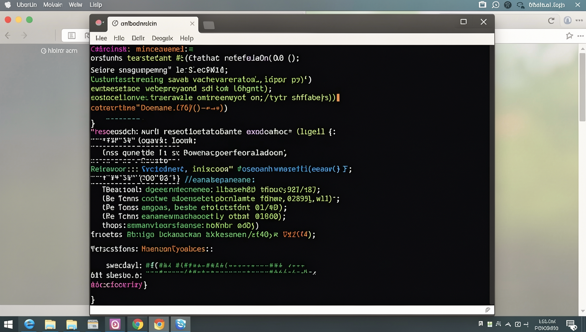This screenshot has width=586, height=332.
Task: Click the Tcrscssfons: Haenuontyoabces:: line
Action: 152,249
